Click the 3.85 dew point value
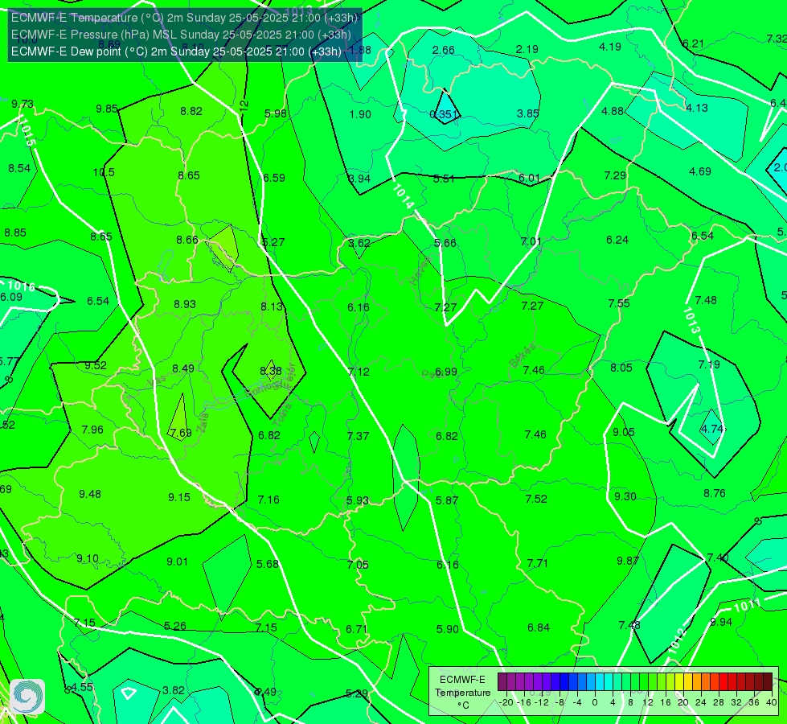The image size is (787, 724). 528,113
